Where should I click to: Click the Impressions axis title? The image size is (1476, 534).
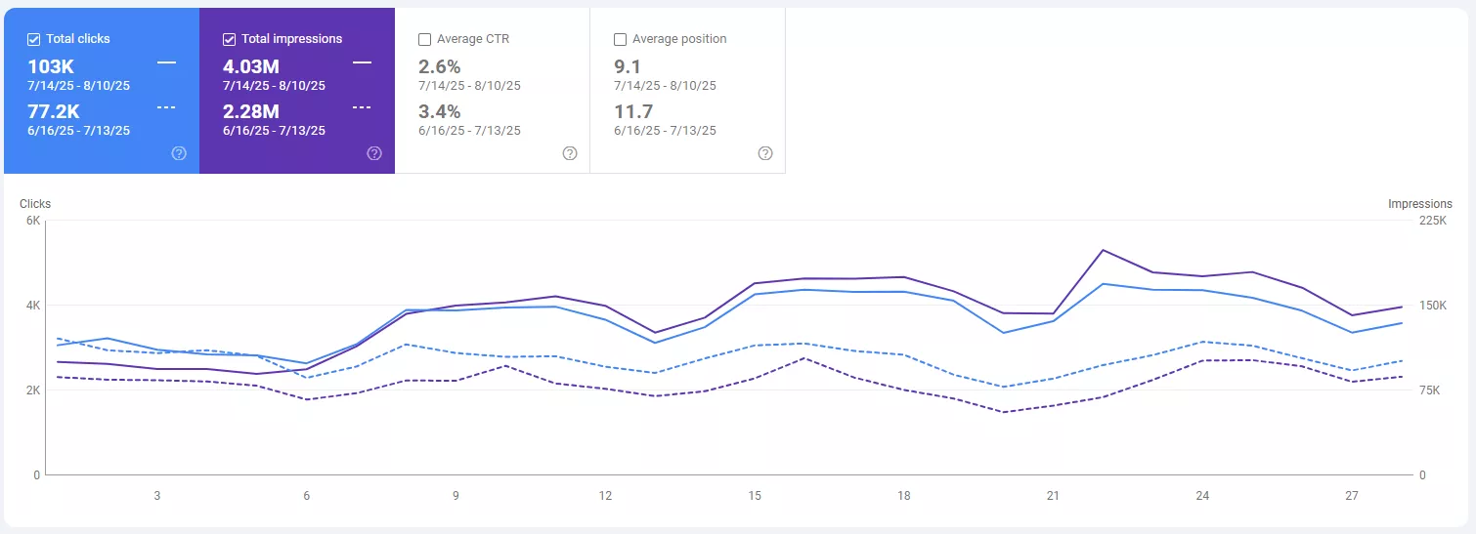pos(1419,204)
